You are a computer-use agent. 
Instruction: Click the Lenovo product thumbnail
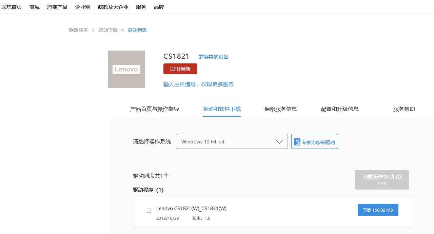pyautogui.click(x=126, y=69)
